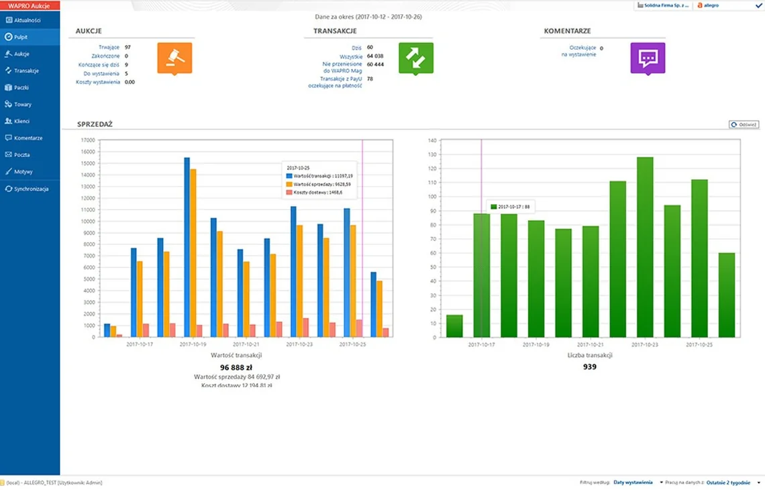This screenshot has width=765, height=490.
Task: Expand the Daty wystawienia filter dropdown
Action: coord(637,482)
